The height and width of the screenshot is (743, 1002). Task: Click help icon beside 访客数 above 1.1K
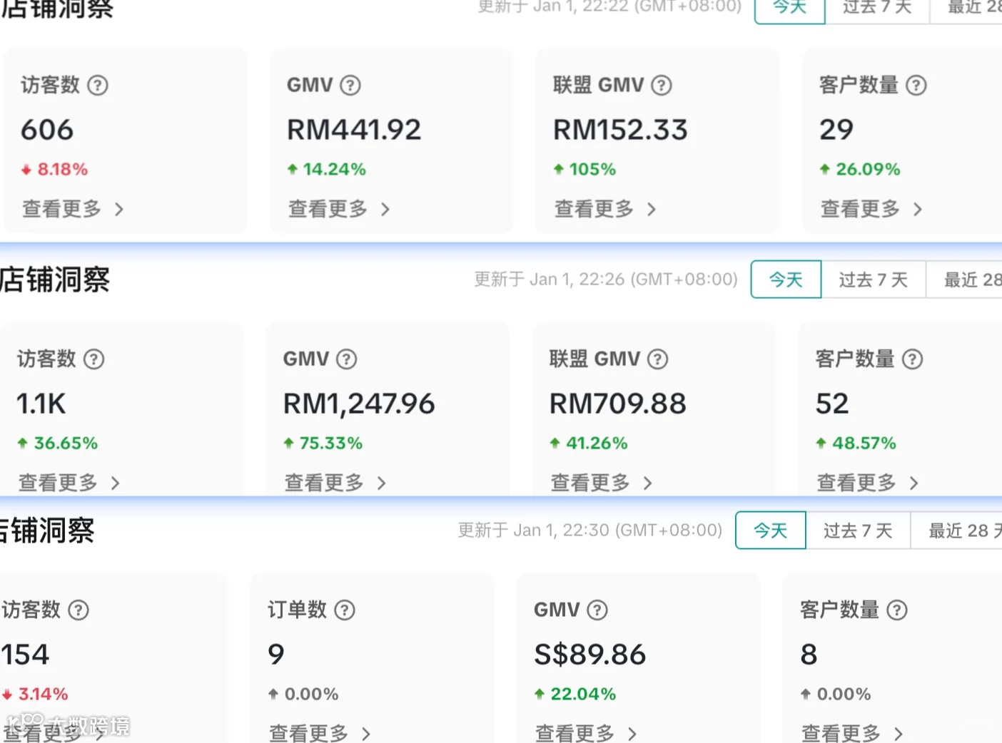[94, 359]
